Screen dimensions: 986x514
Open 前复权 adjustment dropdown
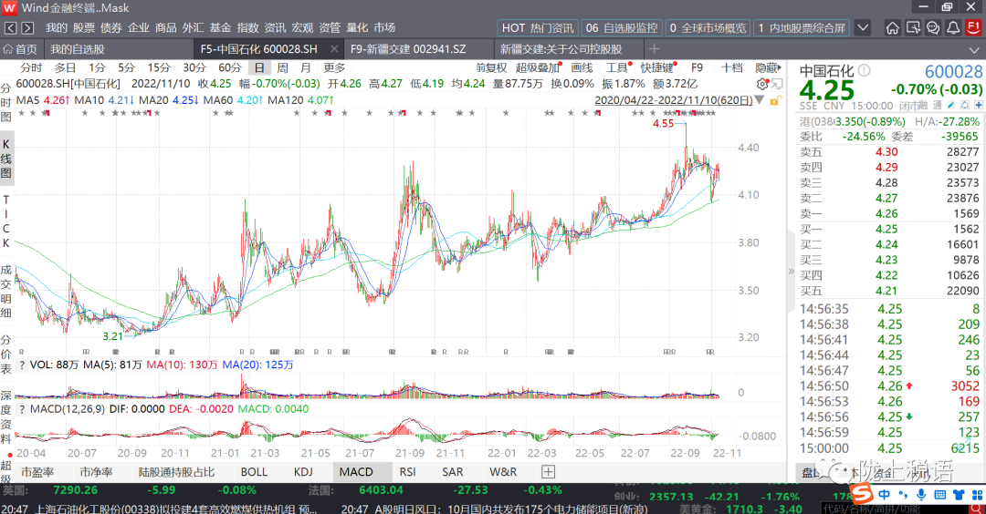click(x=491, y=67)
